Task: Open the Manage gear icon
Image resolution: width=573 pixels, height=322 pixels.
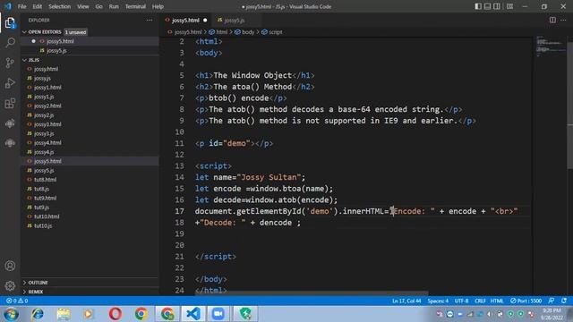Action: tap(10, 285)
